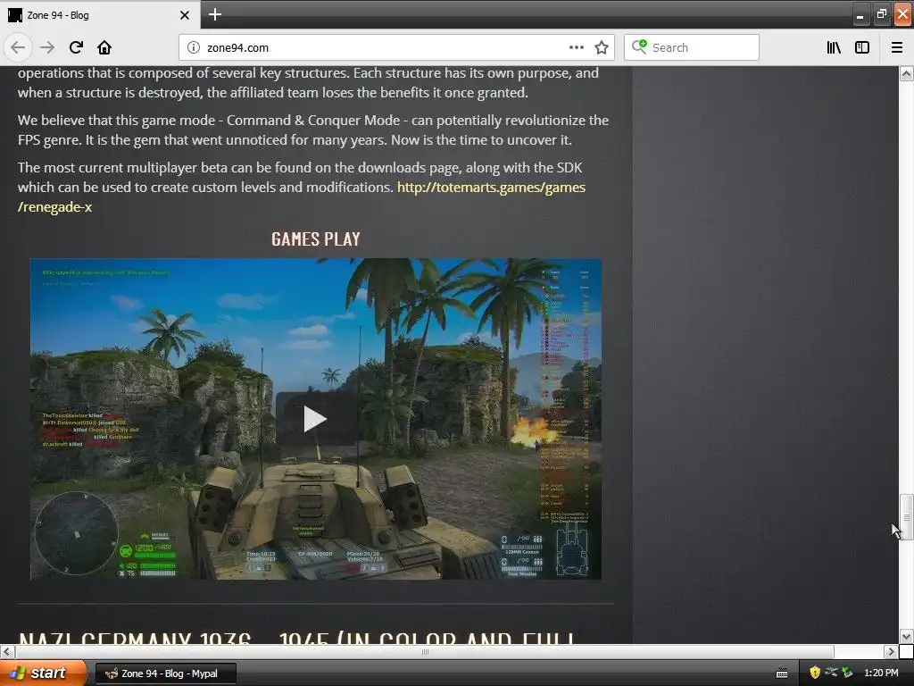
Task: Click the GAMES PLAY heading
Action: tap(315, 239)
